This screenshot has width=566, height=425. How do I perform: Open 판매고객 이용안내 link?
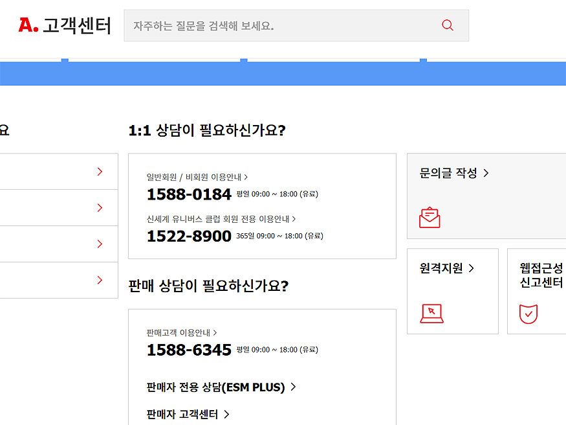point(182,333)
